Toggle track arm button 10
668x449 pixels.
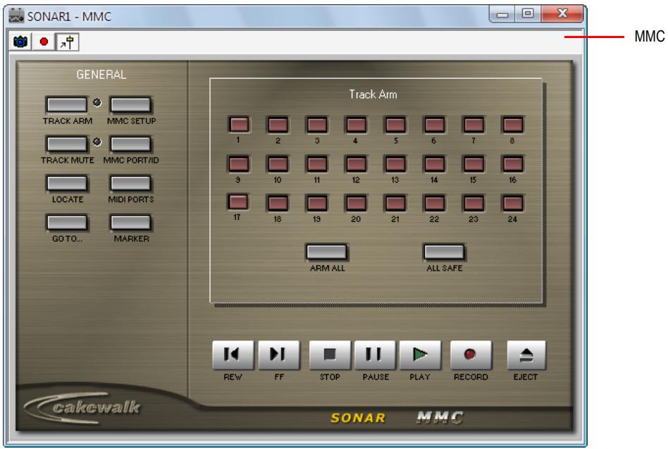278,164
